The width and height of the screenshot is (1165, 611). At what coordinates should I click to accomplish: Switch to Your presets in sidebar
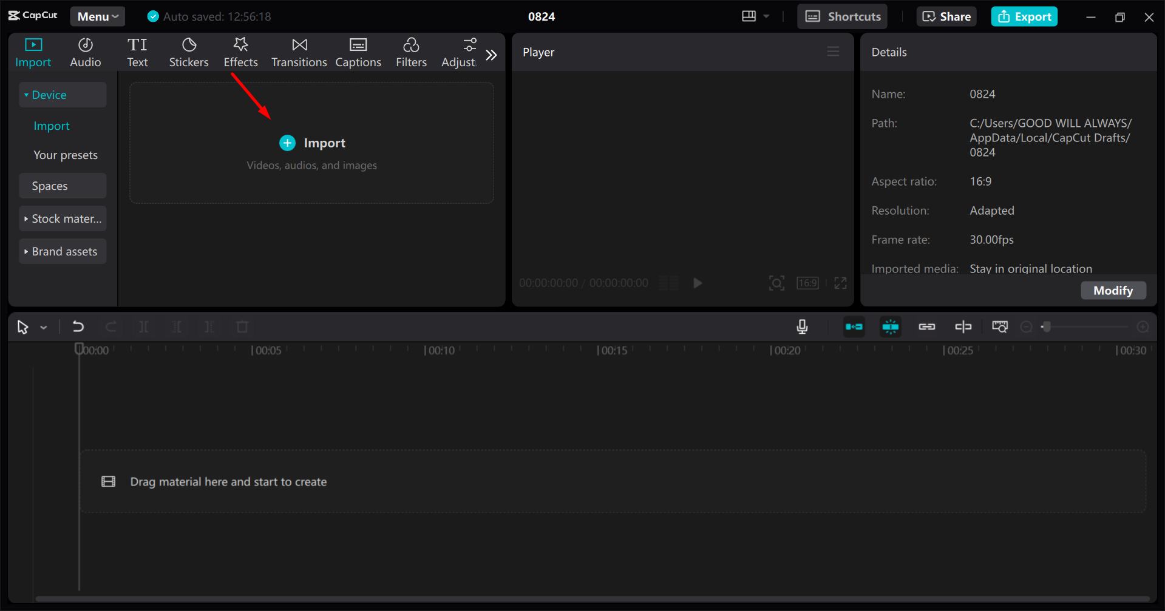[x=66, y=155]
